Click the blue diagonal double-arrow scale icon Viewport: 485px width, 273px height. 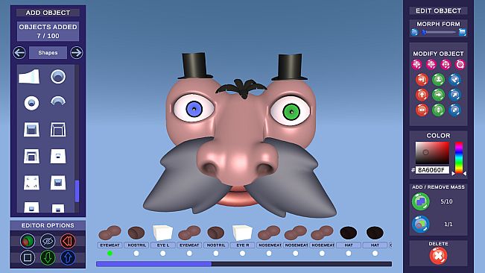pos(455,110)
